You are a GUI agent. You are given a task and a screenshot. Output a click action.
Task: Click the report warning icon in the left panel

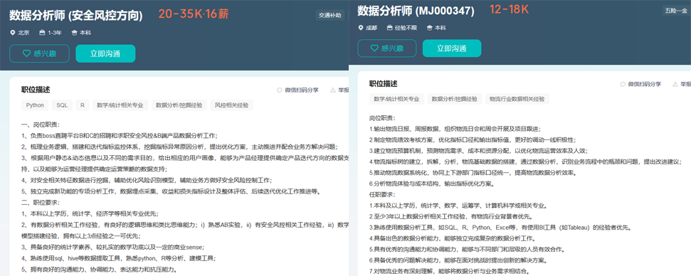tap(333, 90)
